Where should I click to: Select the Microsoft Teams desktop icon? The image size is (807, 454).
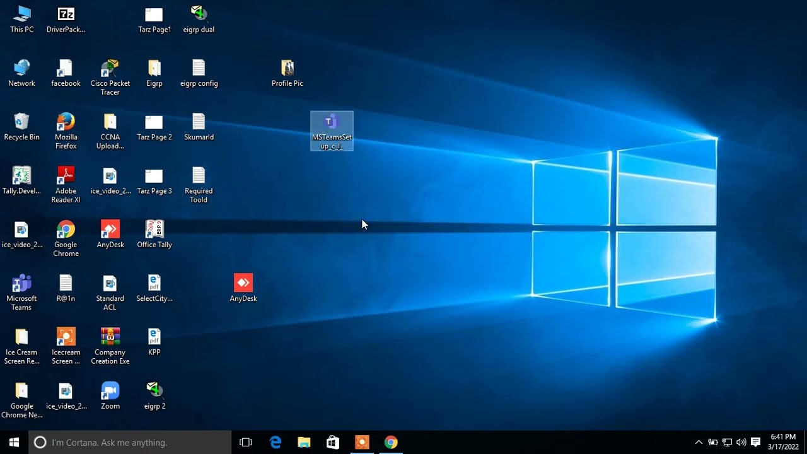pyautogui.click(x=21, y=293)
